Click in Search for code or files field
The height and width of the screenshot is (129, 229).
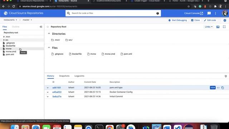(x=113, y=13)
